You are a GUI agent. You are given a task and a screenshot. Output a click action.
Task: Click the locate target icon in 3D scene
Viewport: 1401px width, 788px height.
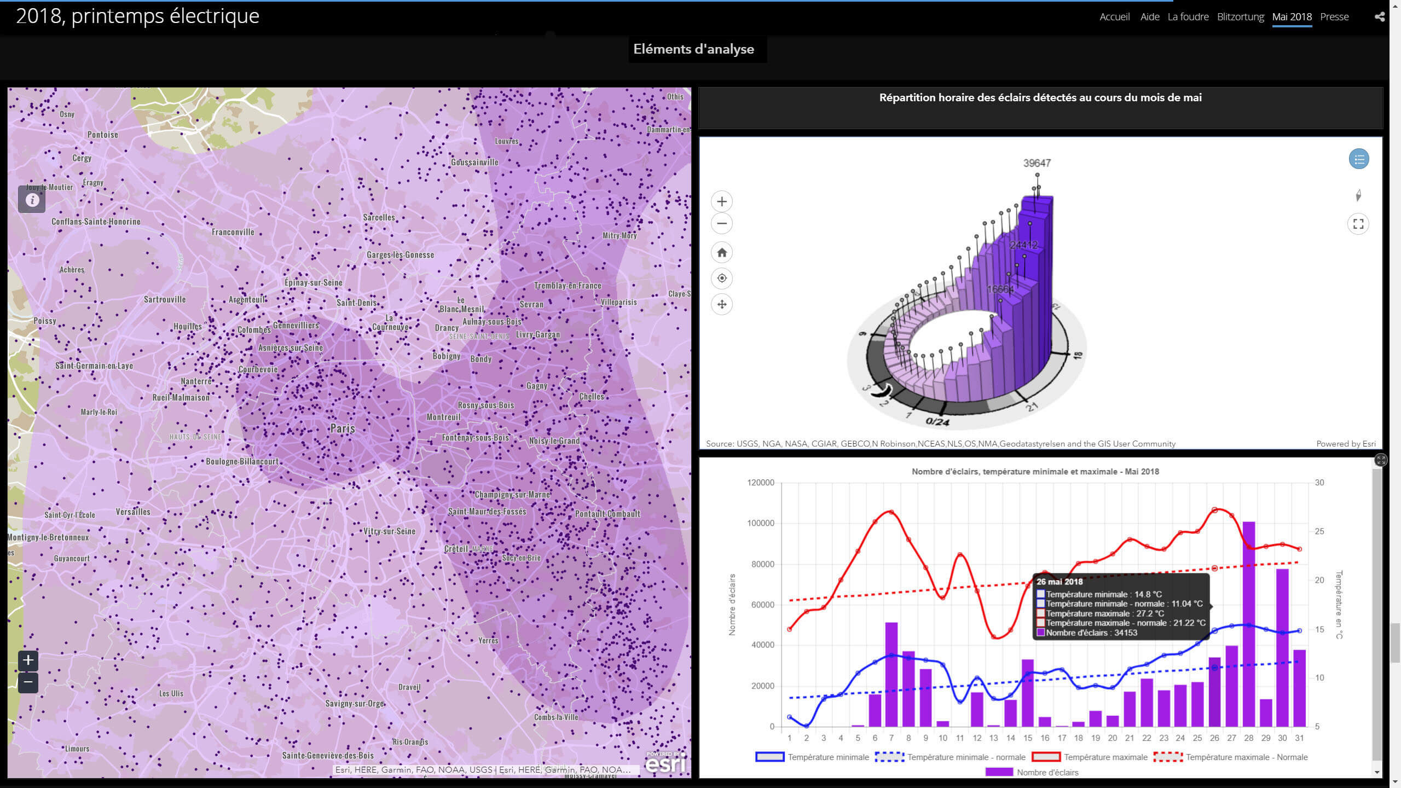(x=722, y=278)
